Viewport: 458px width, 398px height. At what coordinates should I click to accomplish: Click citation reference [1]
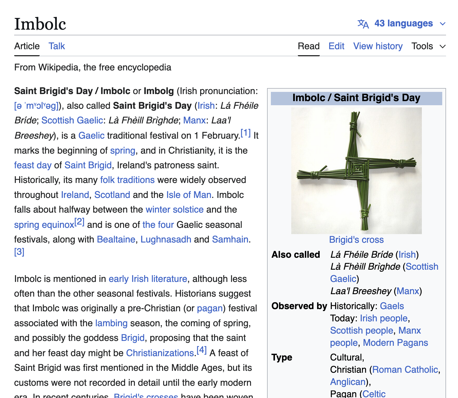click(246, 133)
